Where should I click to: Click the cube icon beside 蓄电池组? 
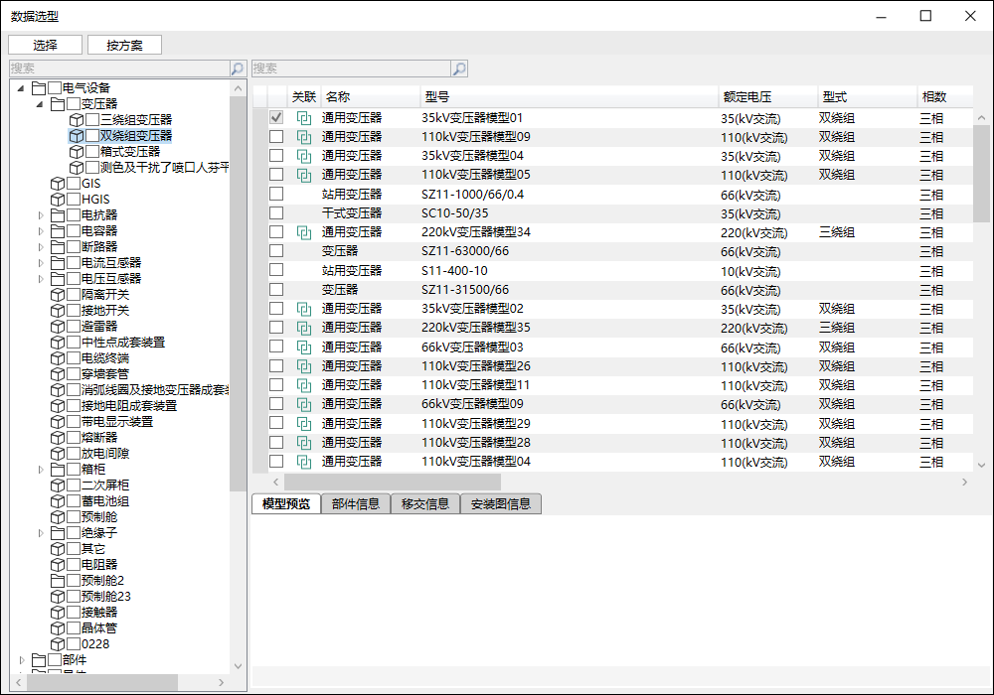pos(58,501)
